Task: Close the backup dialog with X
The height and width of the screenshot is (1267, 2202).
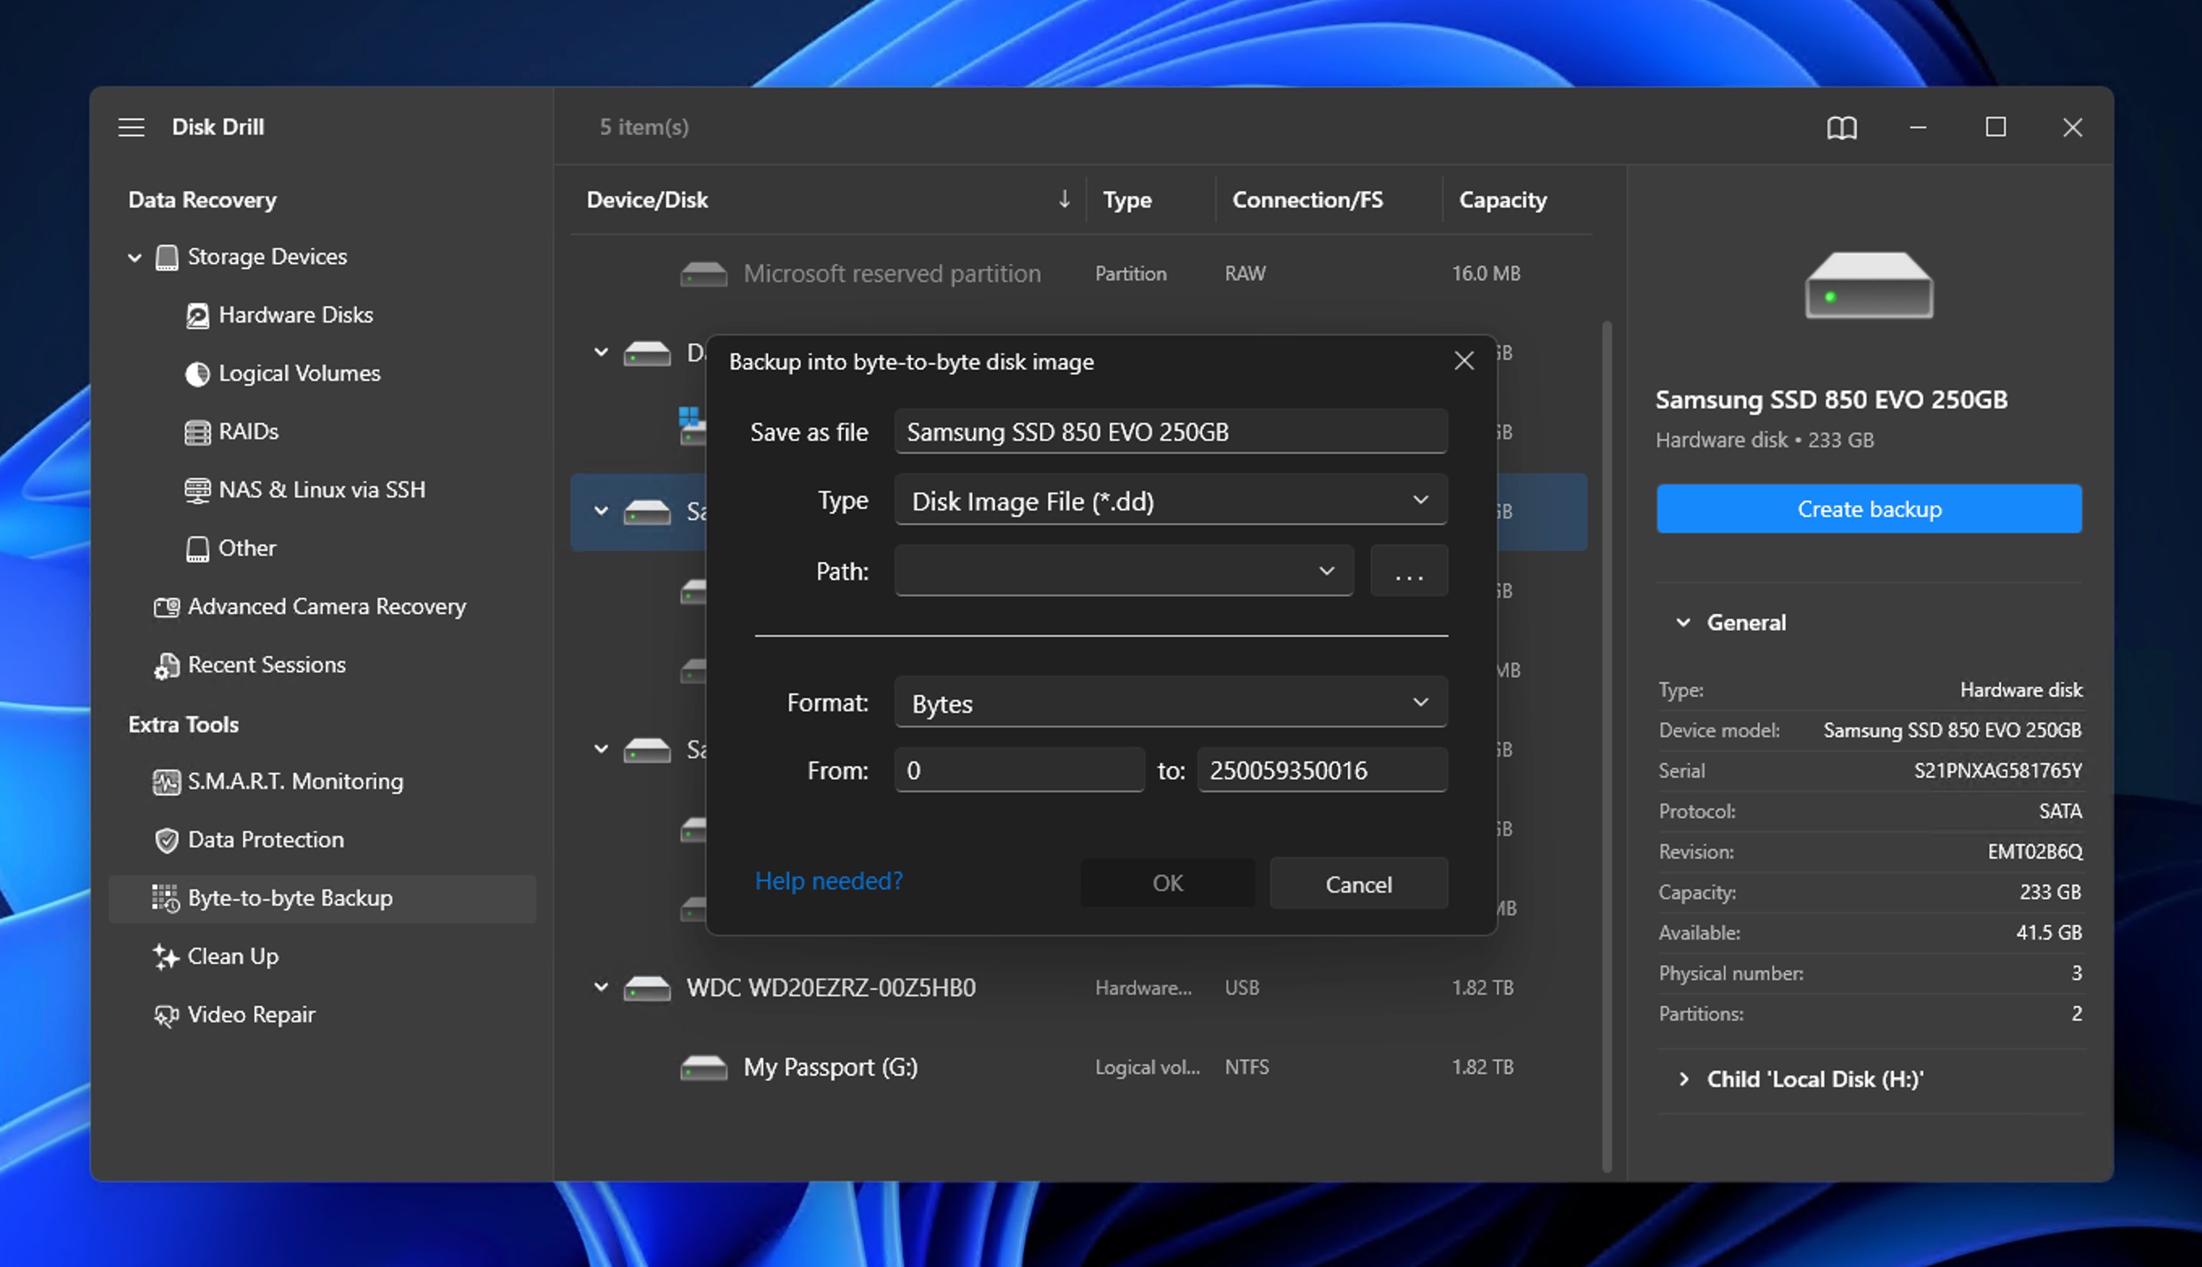Action: pos(1463,361)
